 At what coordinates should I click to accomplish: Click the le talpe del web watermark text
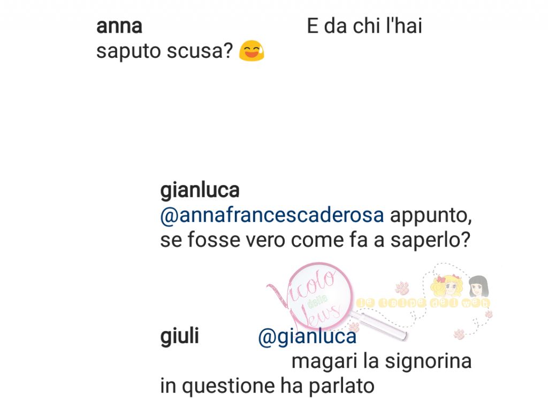(x=423, y=303)
